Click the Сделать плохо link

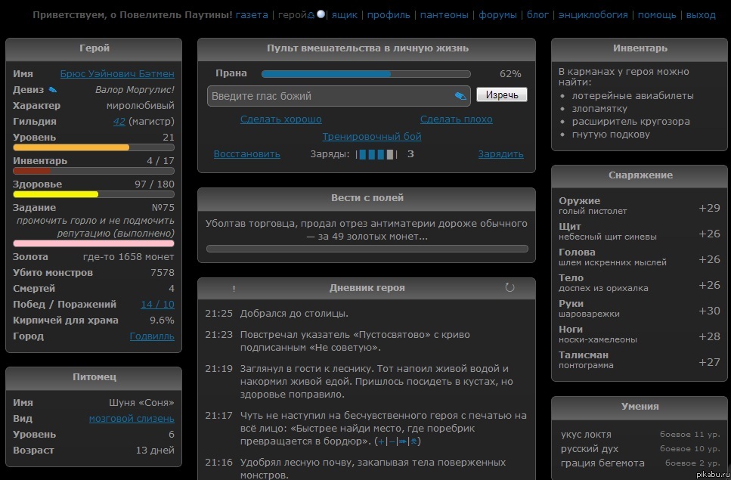coord(456,119)
